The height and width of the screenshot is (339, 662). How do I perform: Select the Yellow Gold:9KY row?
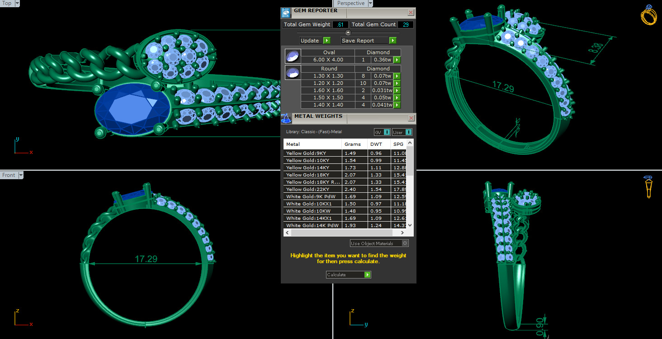(345, 153)
